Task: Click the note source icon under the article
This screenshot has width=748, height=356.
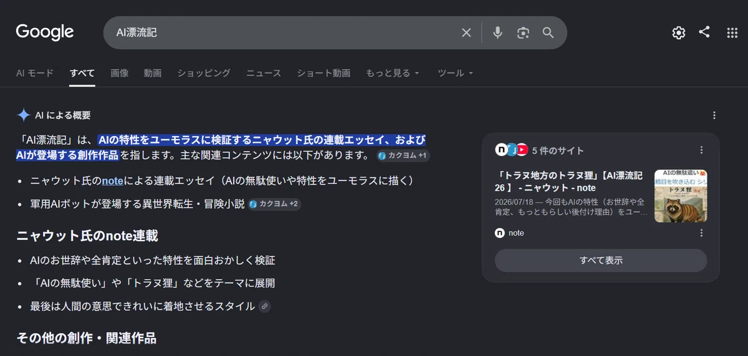Action: tap(500, 233)
